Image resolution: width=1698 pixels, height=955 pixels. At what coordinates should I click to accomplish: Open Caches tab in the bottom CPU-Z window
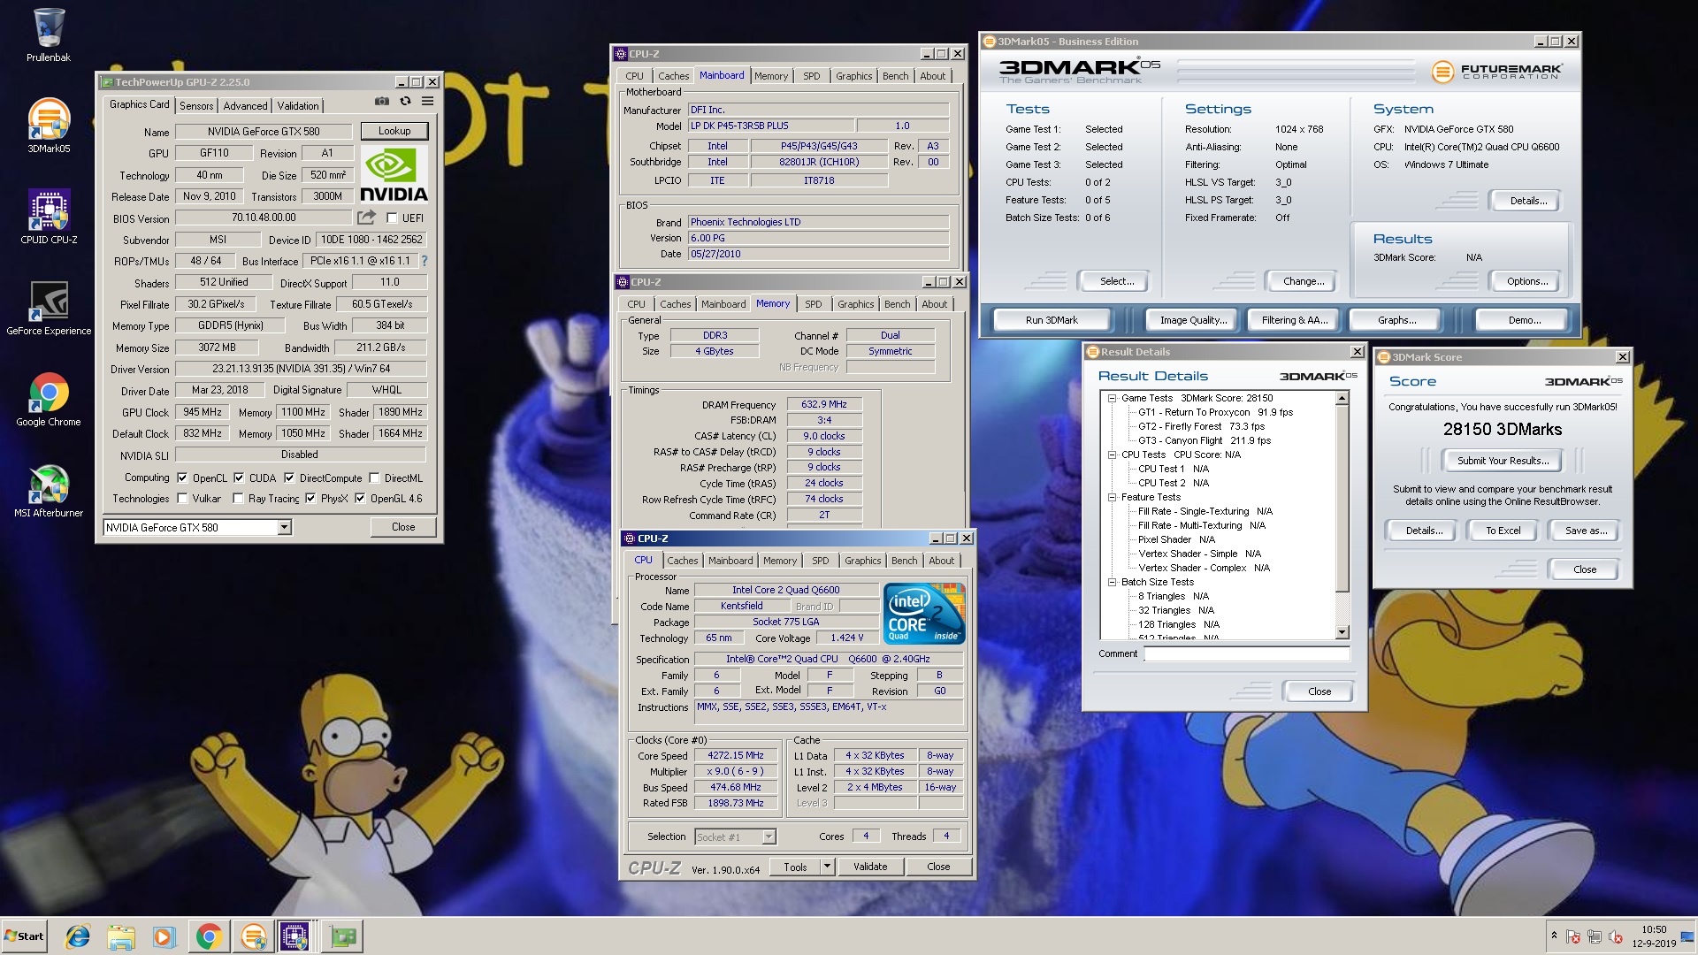(x=683, y=561)
